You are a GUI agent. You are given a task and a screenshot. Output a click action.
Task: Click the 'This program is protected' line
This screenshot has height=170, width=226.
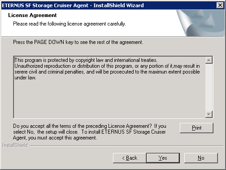tap(86, 60)
